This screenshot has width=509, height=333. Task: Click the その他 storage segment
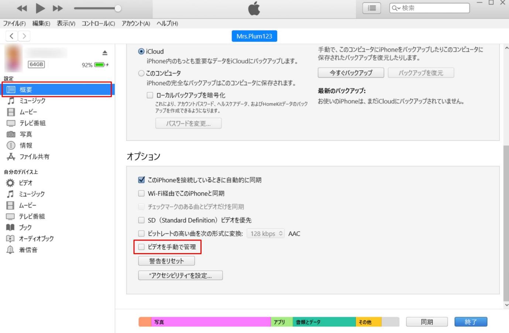pyautogui.click(x=369, y=322)
